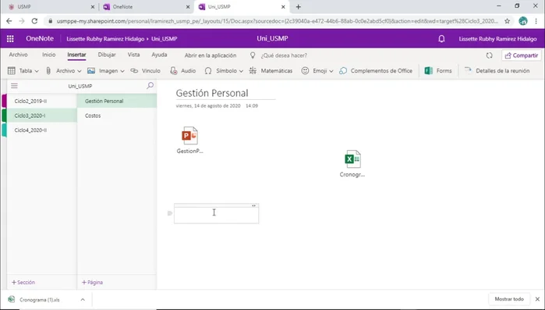Click the Gestión Personal page title
Viewport: 545px width, 310px height.
212,93
